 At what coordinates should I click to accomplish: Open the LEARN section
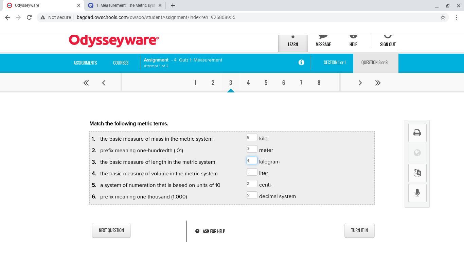[293, 43]
